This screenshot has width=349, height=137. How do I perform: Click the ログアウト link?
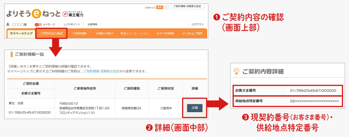(198, 24)
